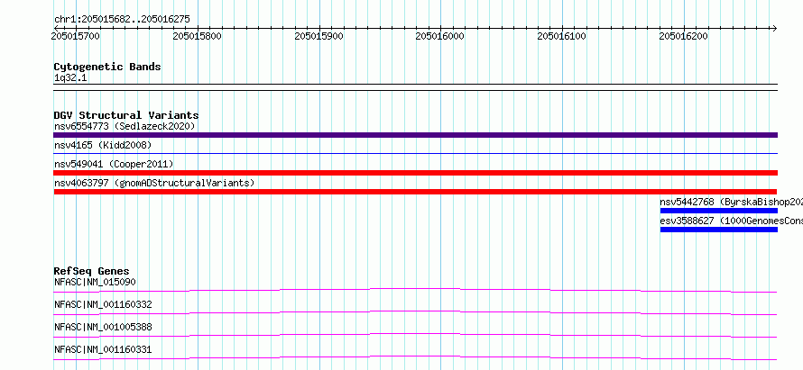Viewport: 803px width, 370px height.
Task: Click the right arrowhead of the ruler
Action: coord(774,28)
